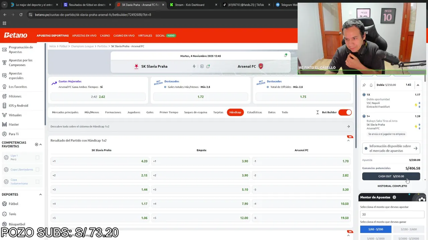Switch to Mercados principales tab
The width and height of the screenshot is (428, 240).
tap(65, 112)
